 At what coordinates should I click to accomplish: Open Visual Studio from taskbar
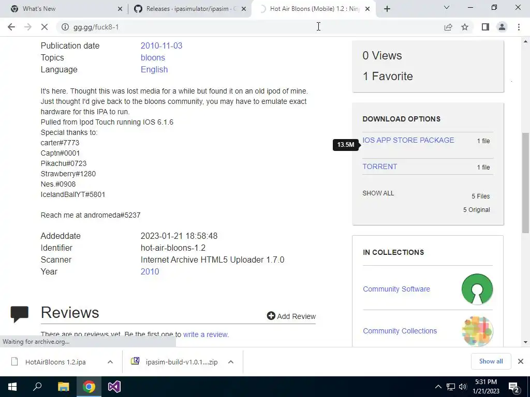[114, 387]
